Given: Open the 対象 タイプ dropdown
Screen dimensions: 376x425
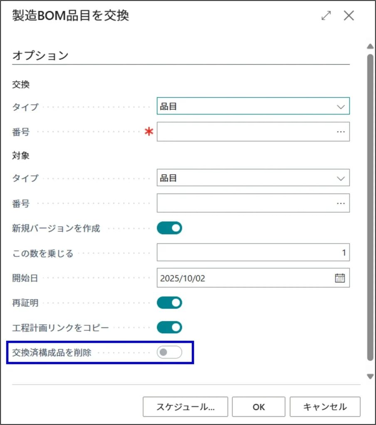Looking at the screenshot, I should (x=253, y=178).
